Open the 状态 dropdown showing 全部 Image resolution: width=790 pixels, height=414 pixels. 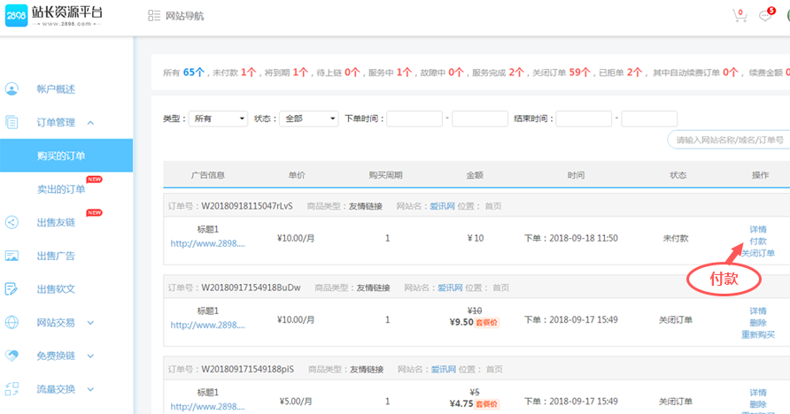[x=308, y=119]
